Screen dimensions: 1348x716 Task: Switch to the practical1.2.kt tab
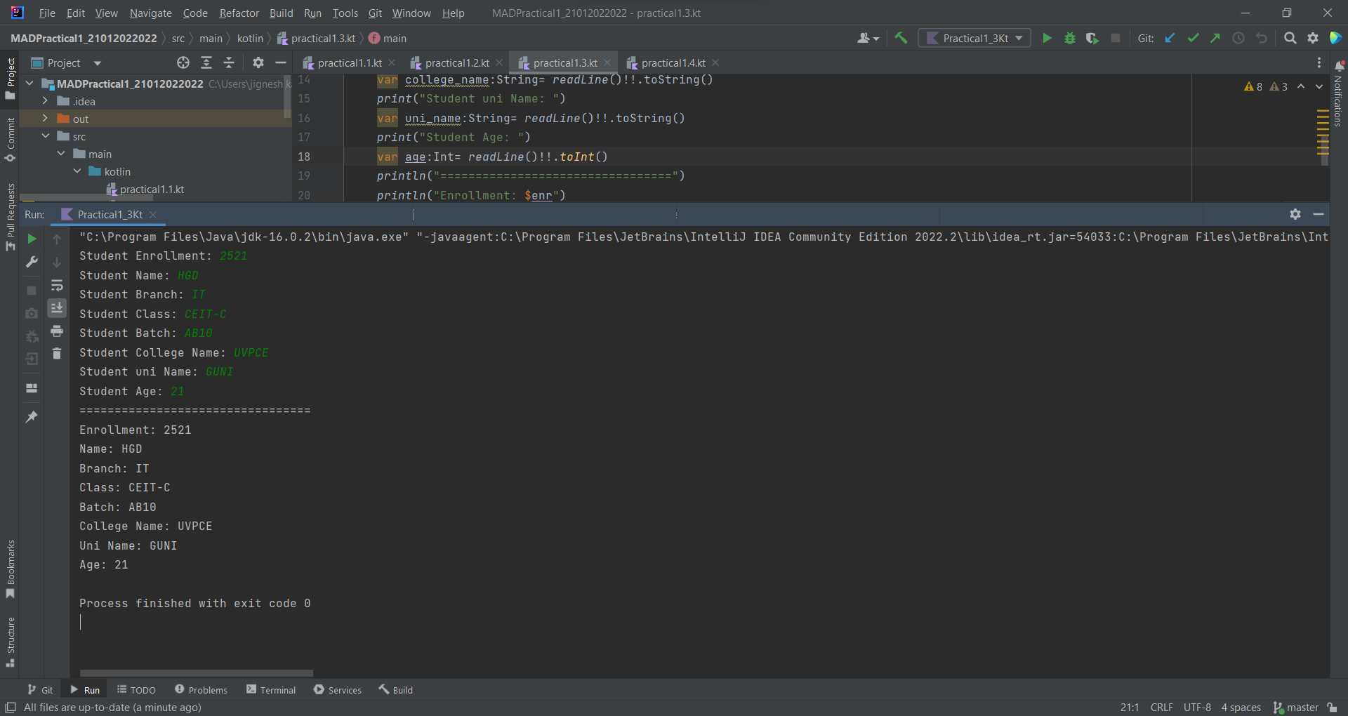point(455,62)
